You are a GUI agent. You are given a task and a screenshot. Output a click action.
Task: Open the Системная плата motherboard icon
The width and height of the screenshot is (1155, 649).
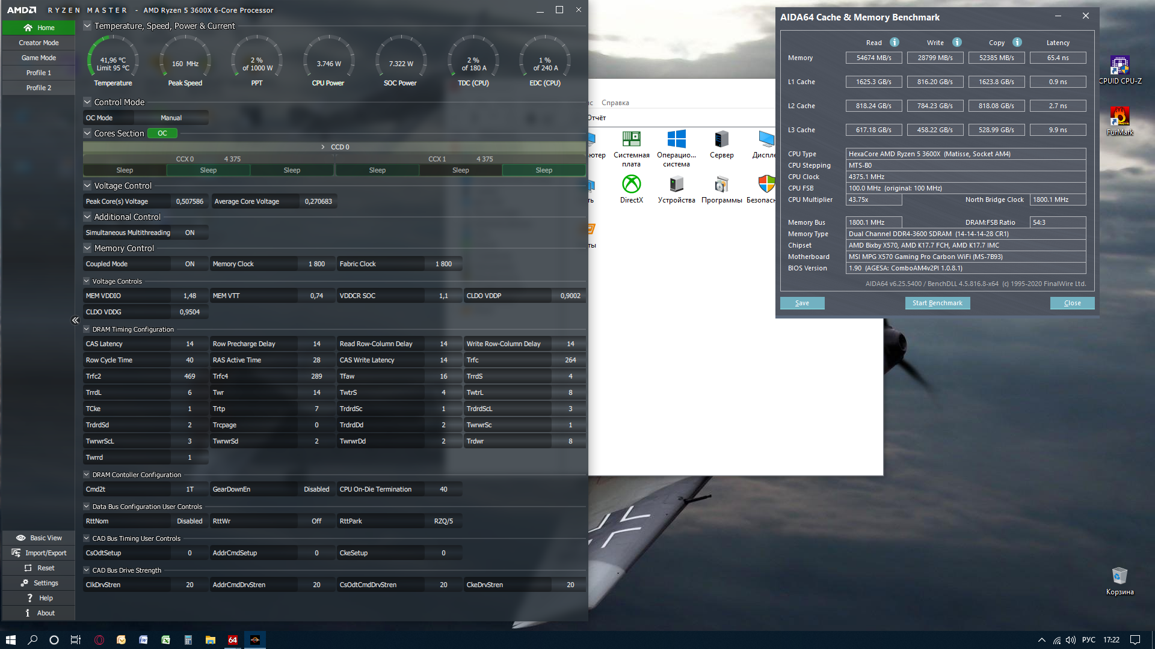(631, 139)
